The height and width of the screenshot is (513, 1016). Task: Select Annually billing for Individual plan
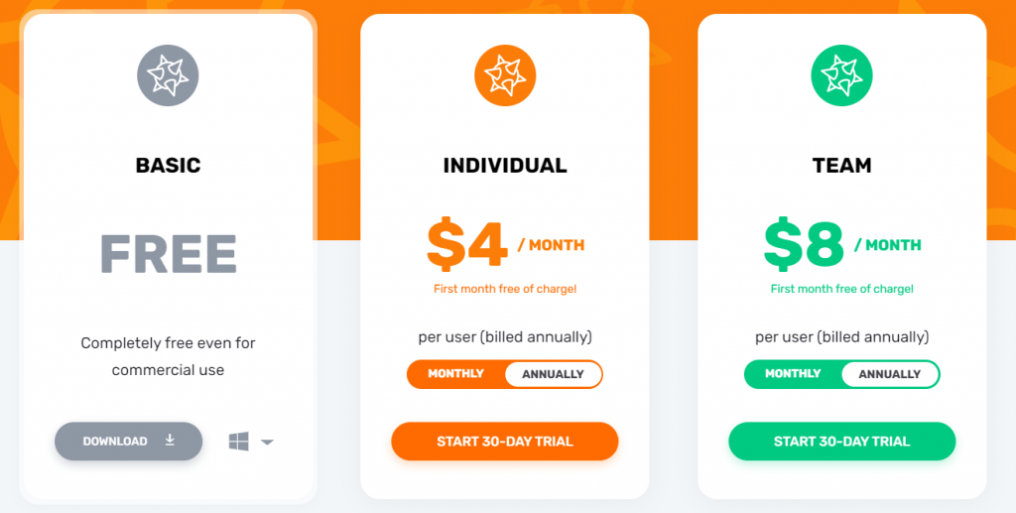[x=553, y=374]
